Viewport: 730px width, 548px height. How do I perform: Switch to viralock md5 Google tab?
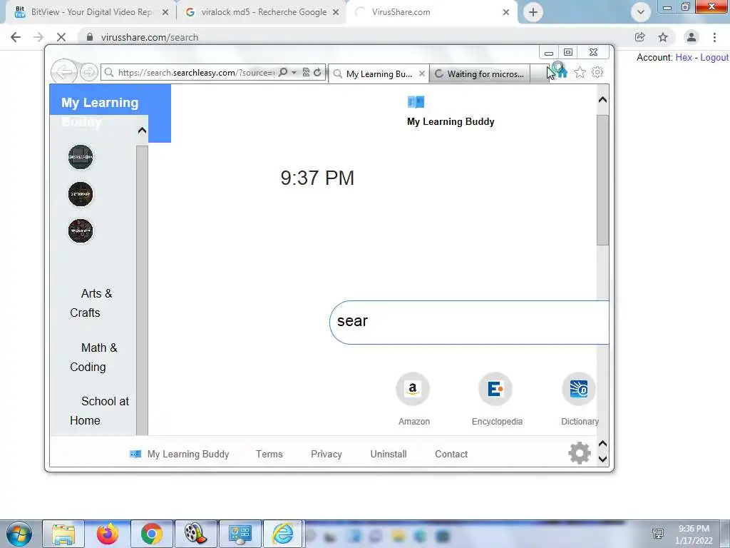(x=263, y=12)
